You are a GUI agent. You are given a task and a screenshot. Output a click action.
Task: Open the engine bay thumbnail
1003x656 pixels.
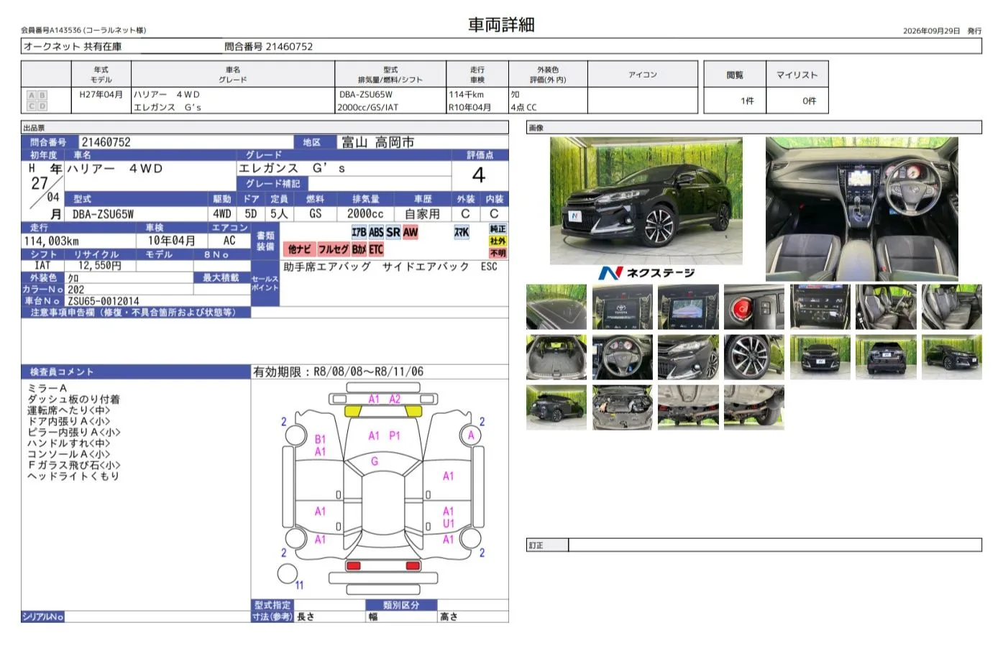(x=622, y=407)
